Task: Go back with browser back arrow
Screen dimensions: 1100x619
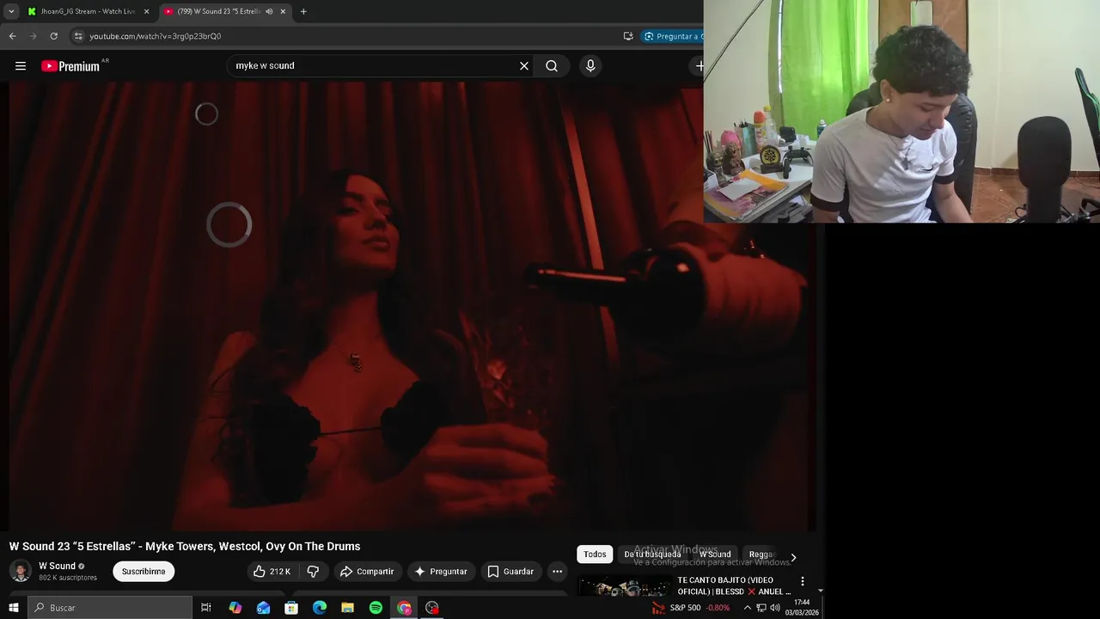Action: point(12,36)
